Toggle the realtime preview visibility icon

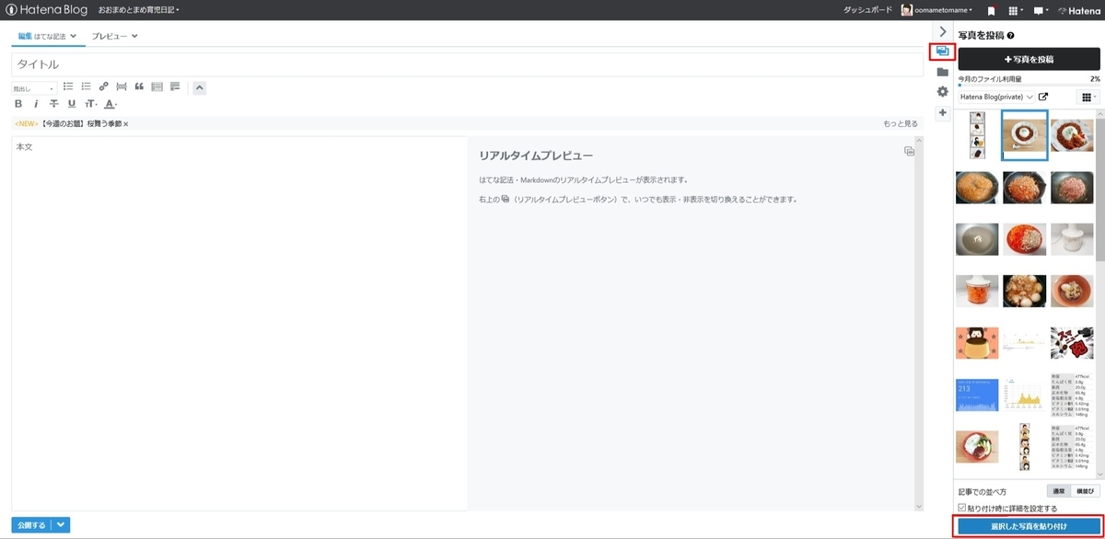[909, 153]
